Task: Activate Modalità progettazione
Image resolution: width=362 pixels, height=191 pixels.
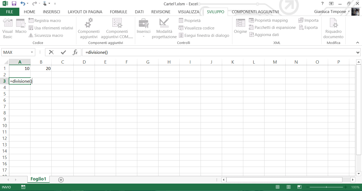Action: point(164,28)
